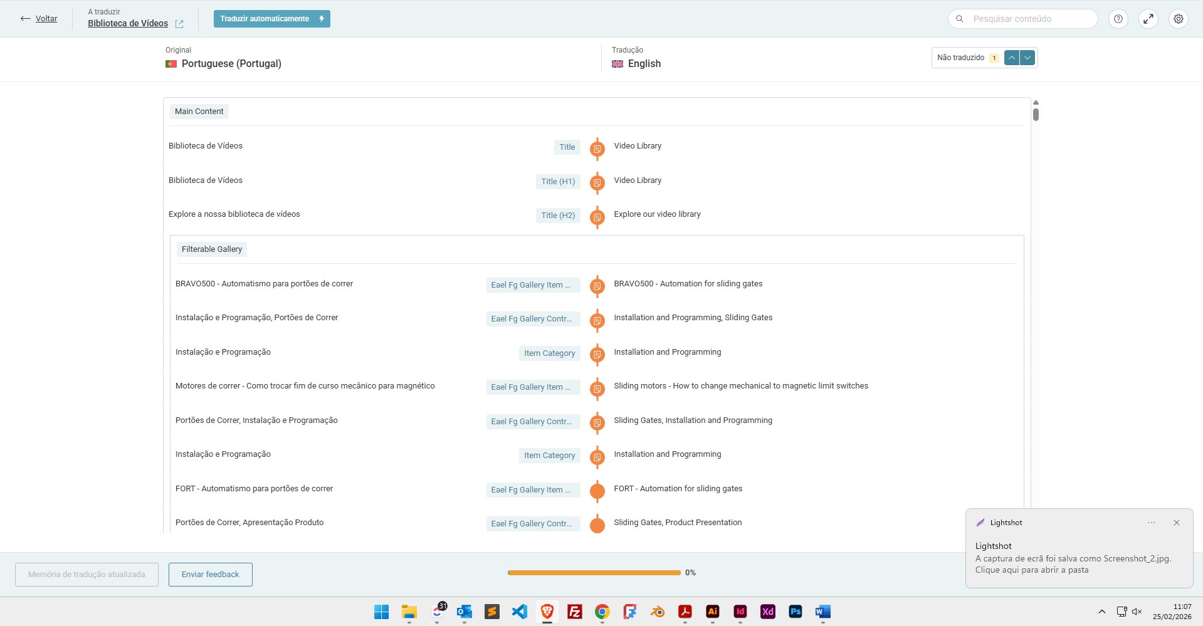
Task: Select the Title (H1) field tag
Action: (558, 182)
